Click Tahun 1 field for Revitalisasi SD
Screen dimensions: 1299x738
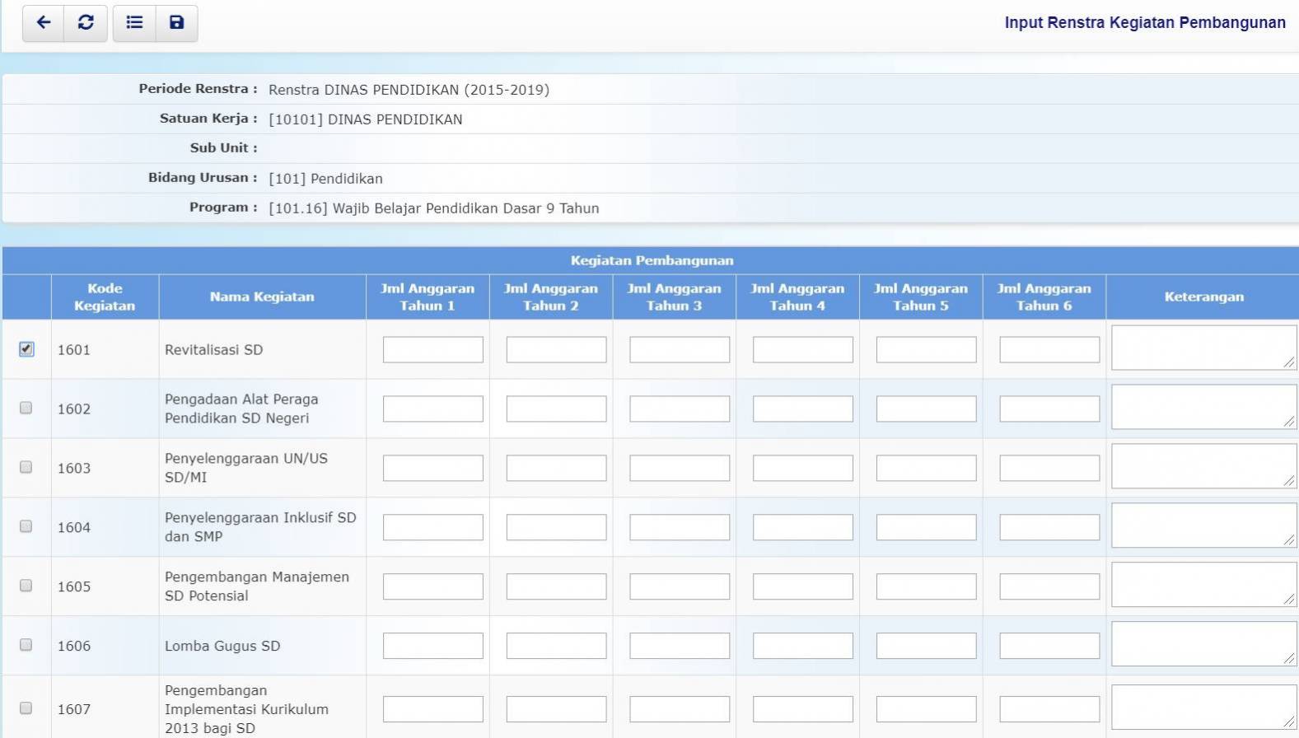point(432,350)
